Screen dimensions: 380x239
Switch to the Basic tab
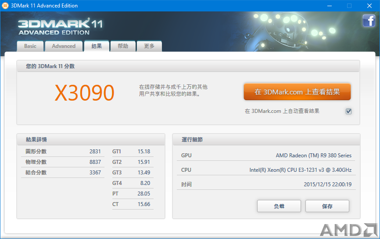(x=30, y=46)
